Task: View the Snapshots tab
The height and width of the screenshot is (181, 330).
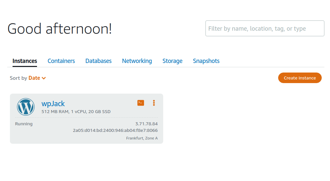Action: click(206, 61)
